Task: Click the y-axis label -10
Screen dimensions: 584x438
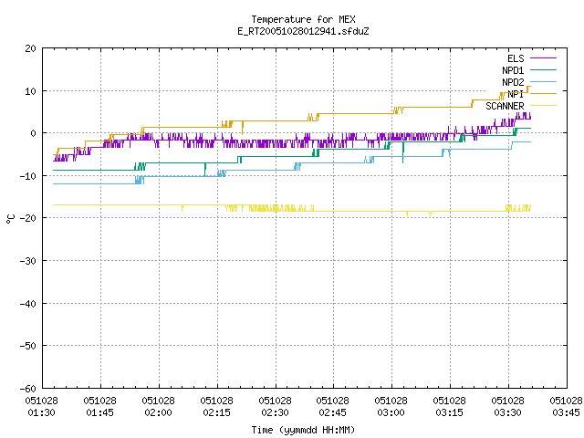Action: pyautogui.click(x=28, y=176)
